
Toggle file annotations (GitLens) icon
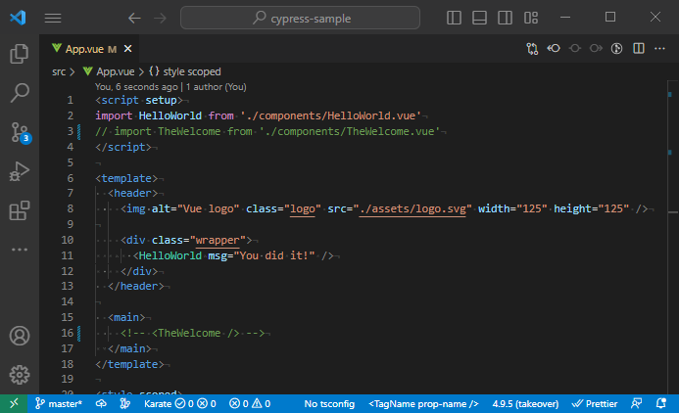pyautogui.click(x=617, y=48)
